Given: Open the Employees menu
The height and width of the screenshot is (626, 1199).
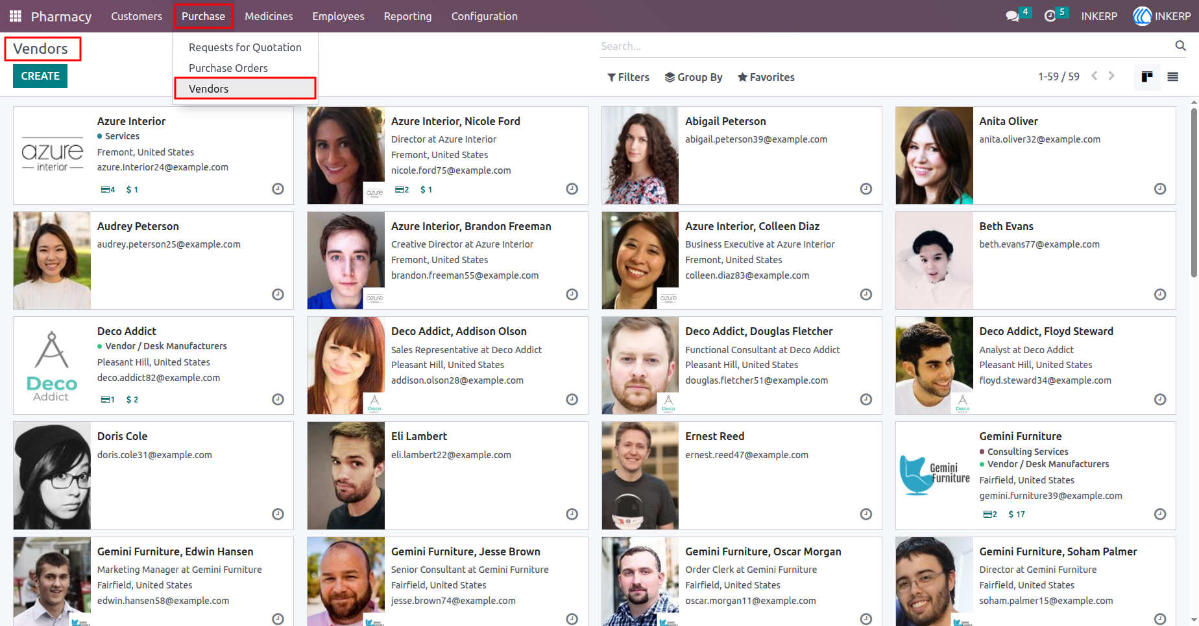Looking at the screenshot, I should (338, 16).
